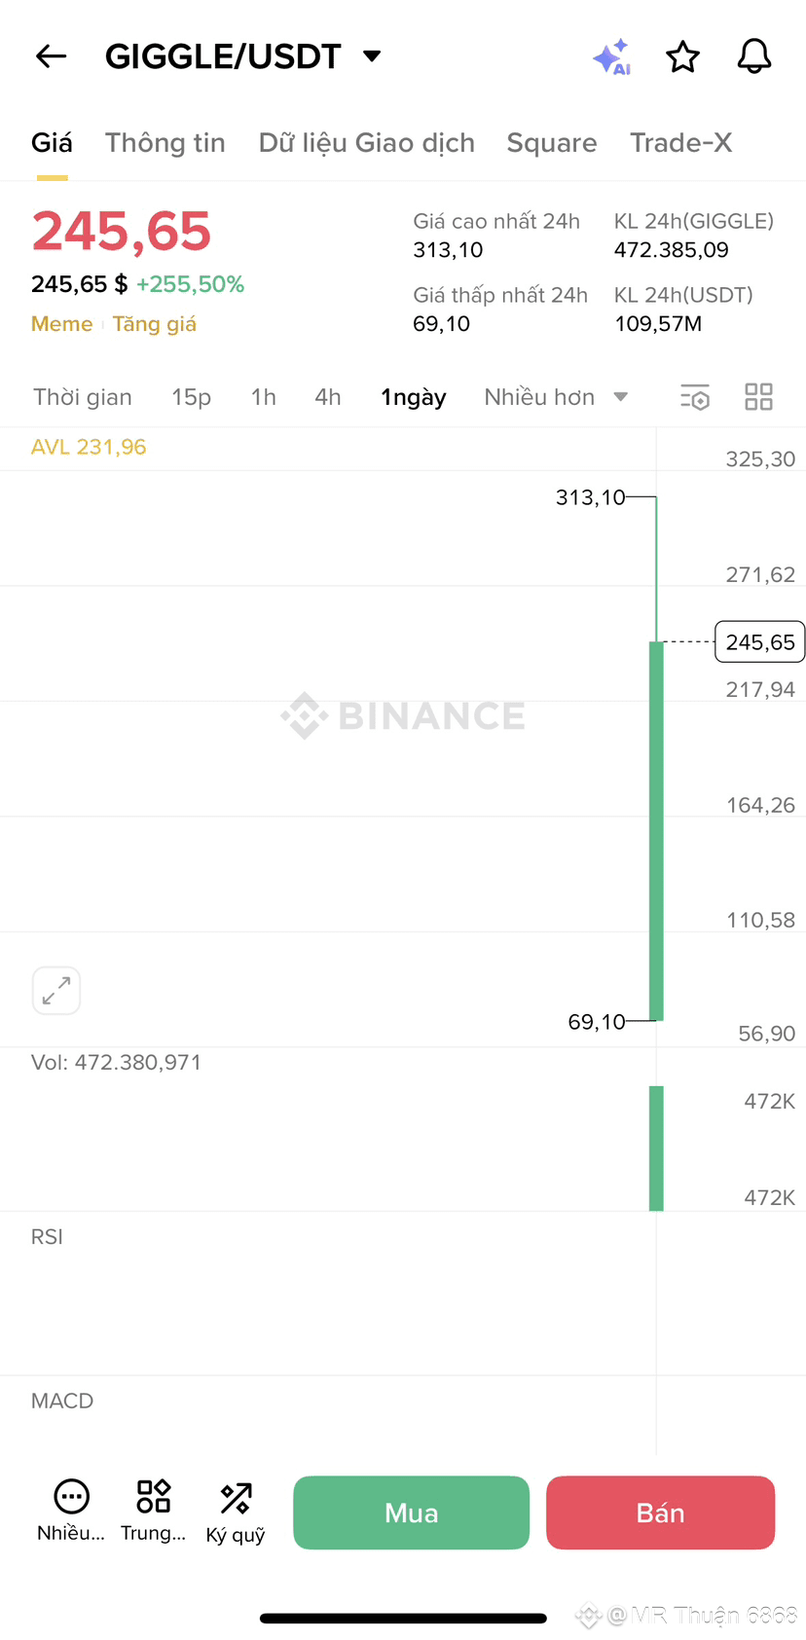Tap the green Mua button

pos(412,1512)
